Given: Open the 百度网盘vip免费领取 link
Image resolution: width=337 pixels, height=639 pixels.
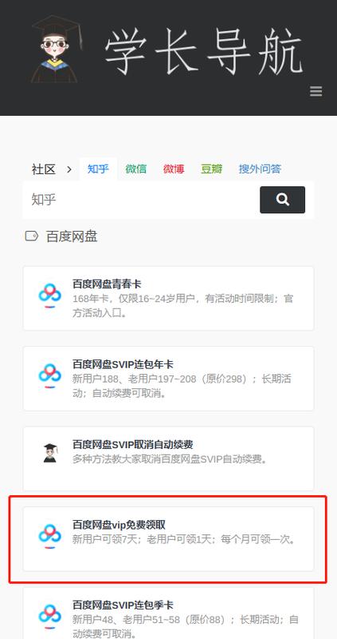Looking at the screenshot, I should click(120, 525).
